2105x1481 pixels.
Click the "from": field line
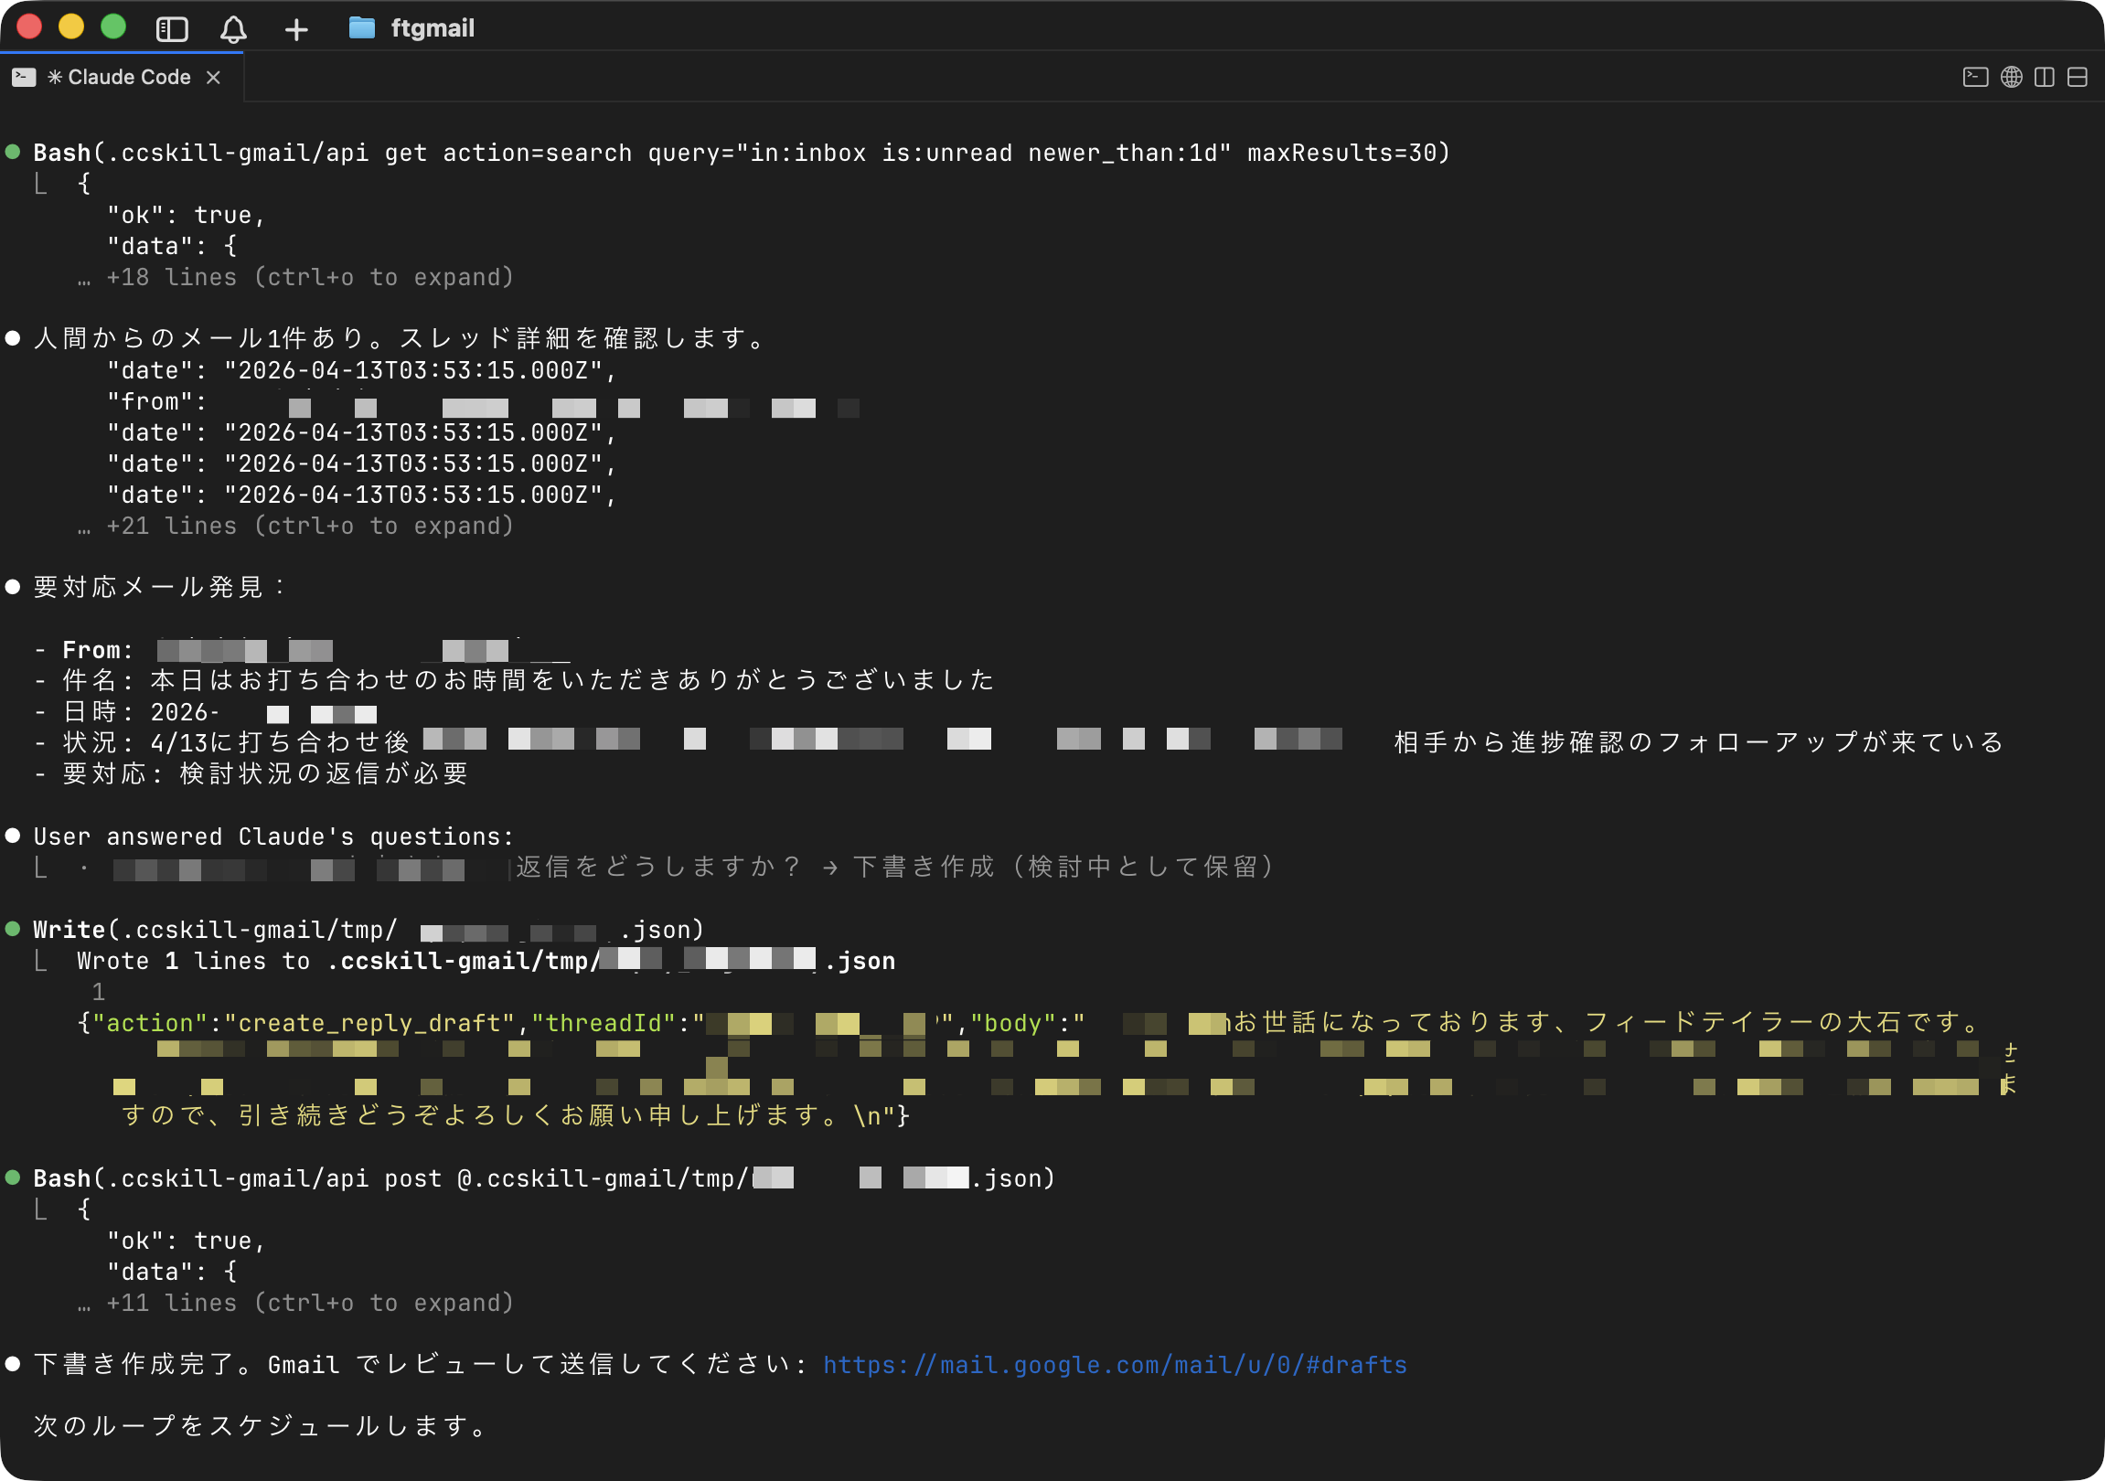pos(482,402)
